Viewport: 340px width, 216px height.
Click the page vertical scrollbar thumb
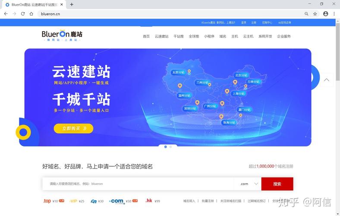click(x=337, y=51)
